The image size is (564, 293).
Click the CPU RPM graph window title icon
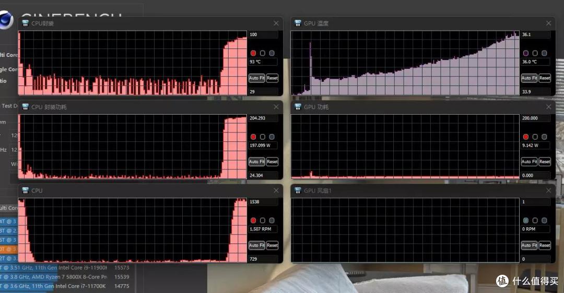click(25, 191)
